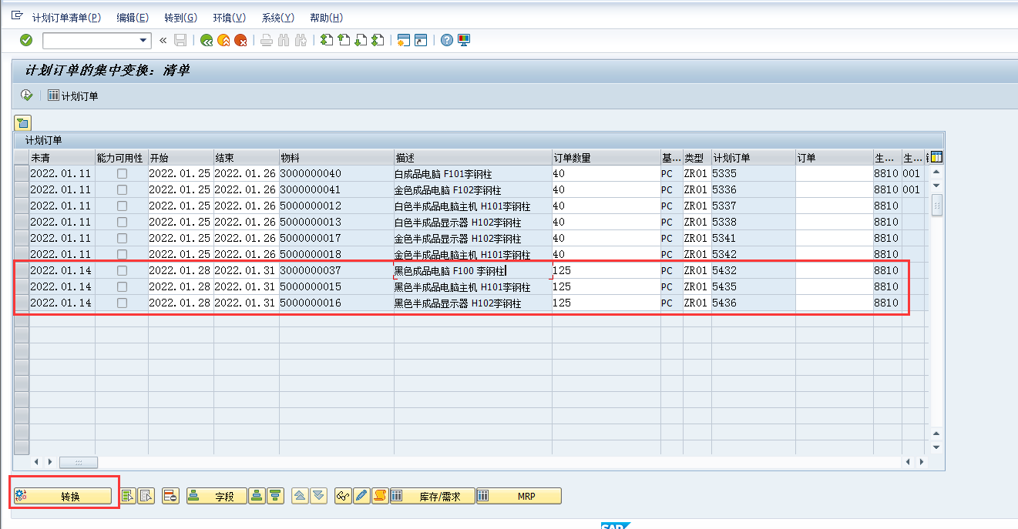Expand the layout selection icon above the table
The image size is (1018, 529).
tap(22, 122)
